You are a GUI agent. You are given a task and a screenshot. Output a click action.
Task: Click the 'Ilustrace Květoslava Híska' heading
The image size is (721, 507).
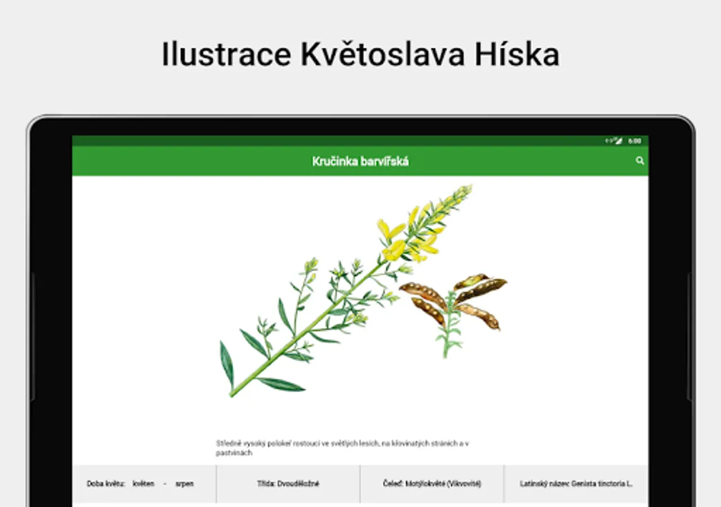coord(360,55)
